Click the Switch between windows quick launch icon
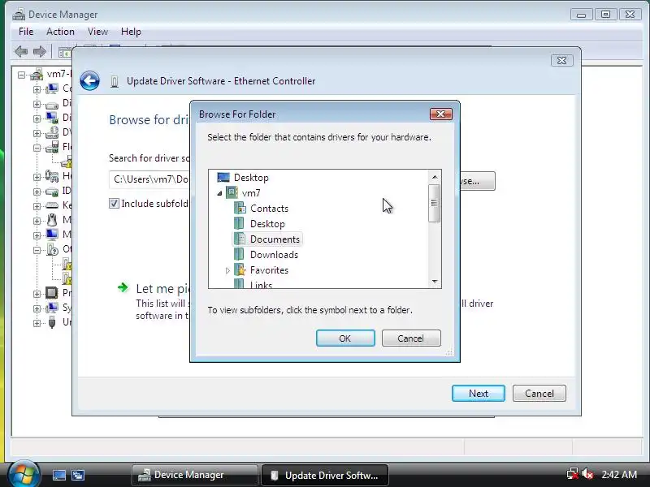The image size is (650, 487). (77, 475)
